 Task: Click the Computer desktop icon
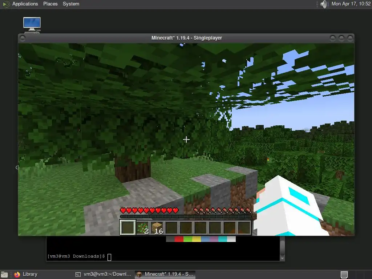32,25
